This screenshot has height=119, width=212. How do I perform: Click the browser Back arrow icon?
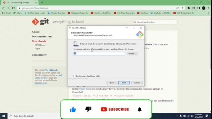click(3, 8)
